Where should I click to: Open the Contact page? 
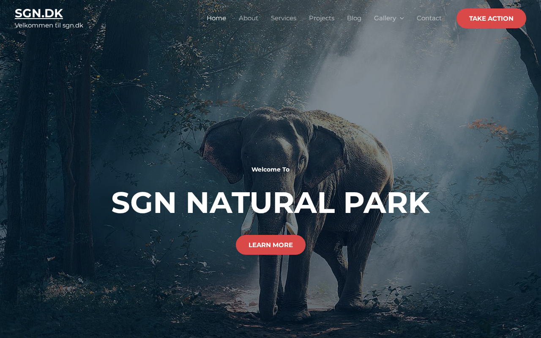point(429,18)
